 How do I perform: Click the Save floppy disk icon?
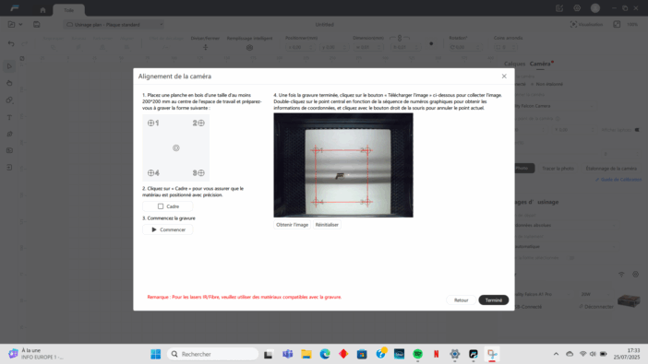(37, 24)
